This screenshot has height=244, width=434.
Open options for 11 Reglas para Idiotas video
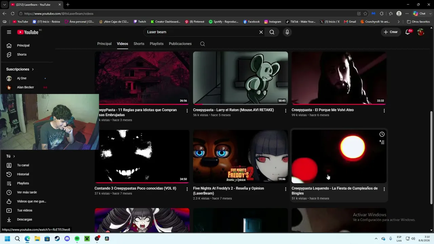(x=187, y=111)
